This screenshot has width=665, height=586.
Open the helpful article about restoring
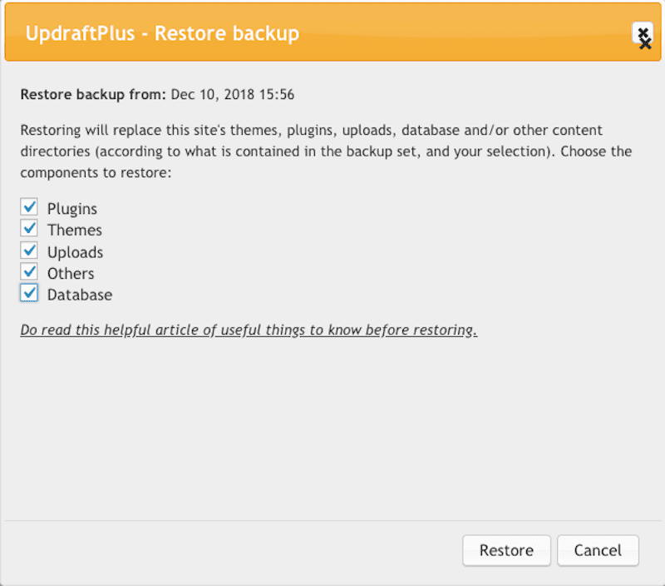click(x=249, y=330)
